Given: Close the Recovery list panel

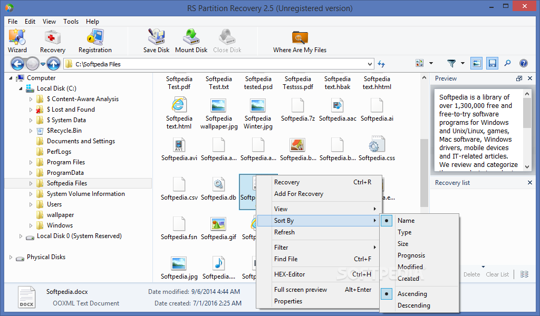Looking at the screenshot, I should click(x=529, y=183).
